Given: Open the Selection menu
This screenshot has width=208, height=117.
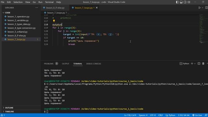Looking at the screenshot, I should (18, 2).
